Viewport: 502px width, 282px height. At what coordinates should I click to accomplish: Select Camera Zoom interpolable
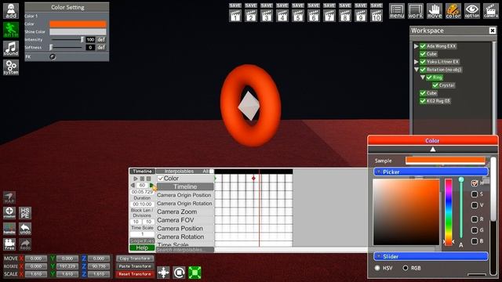177,211
